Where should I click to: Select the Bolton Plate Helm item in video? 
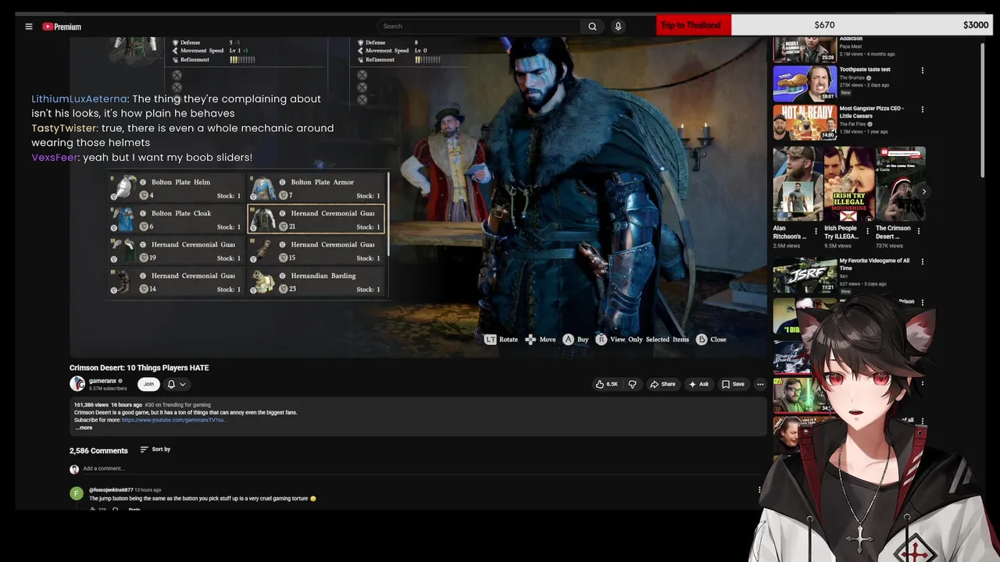pyautogui.click(x=177, y=188)
